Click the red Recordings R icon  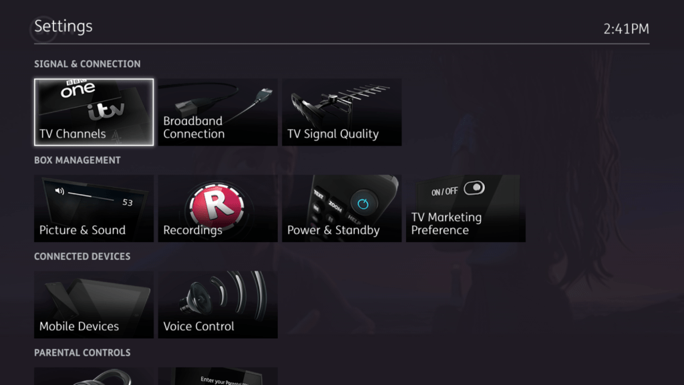click(x=217, y=205)
